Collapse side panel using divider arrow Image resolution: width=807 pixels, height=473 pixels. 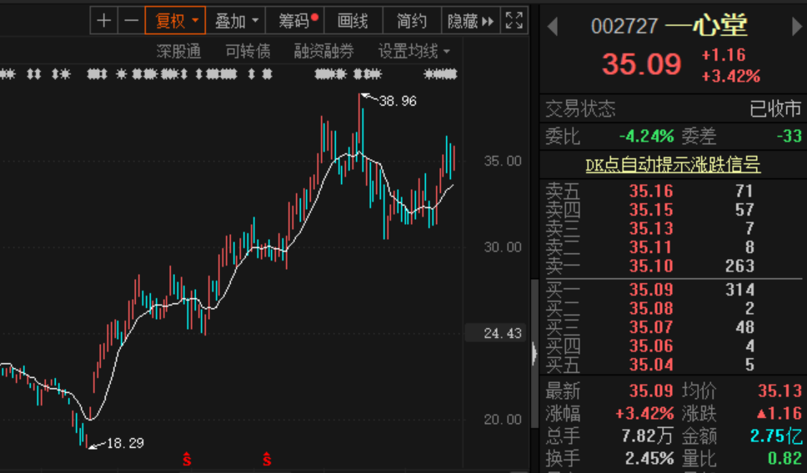(x=534, y=354)
